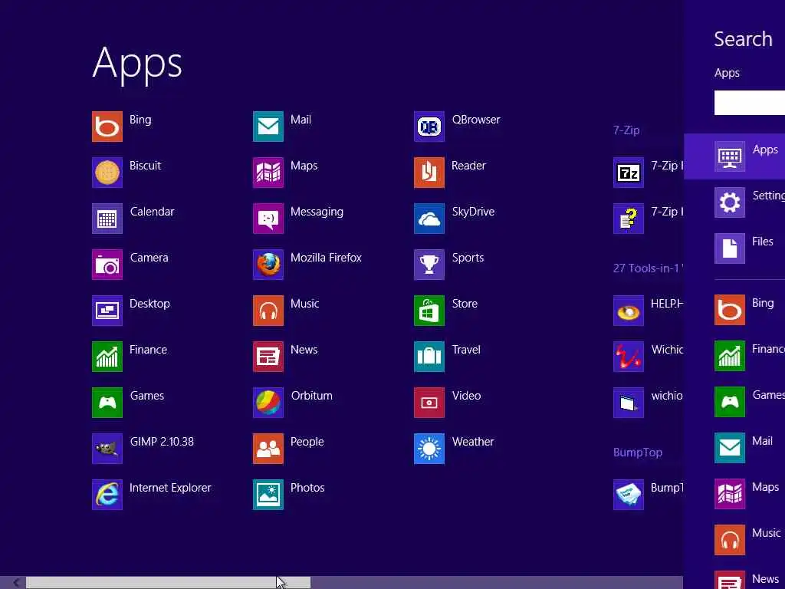Open the People app

(268, 448)
